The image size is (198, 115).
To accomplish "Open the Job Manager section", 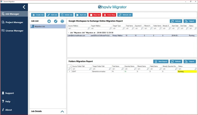I will (x=14, y=14).
